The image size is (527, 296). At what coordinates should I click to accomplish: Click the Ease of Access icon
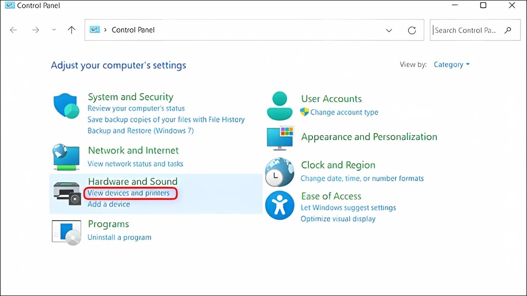[x=279, y=205]
